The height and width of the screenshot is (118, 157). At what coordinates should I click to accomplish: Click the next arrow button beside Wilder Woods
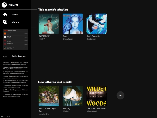120,96
